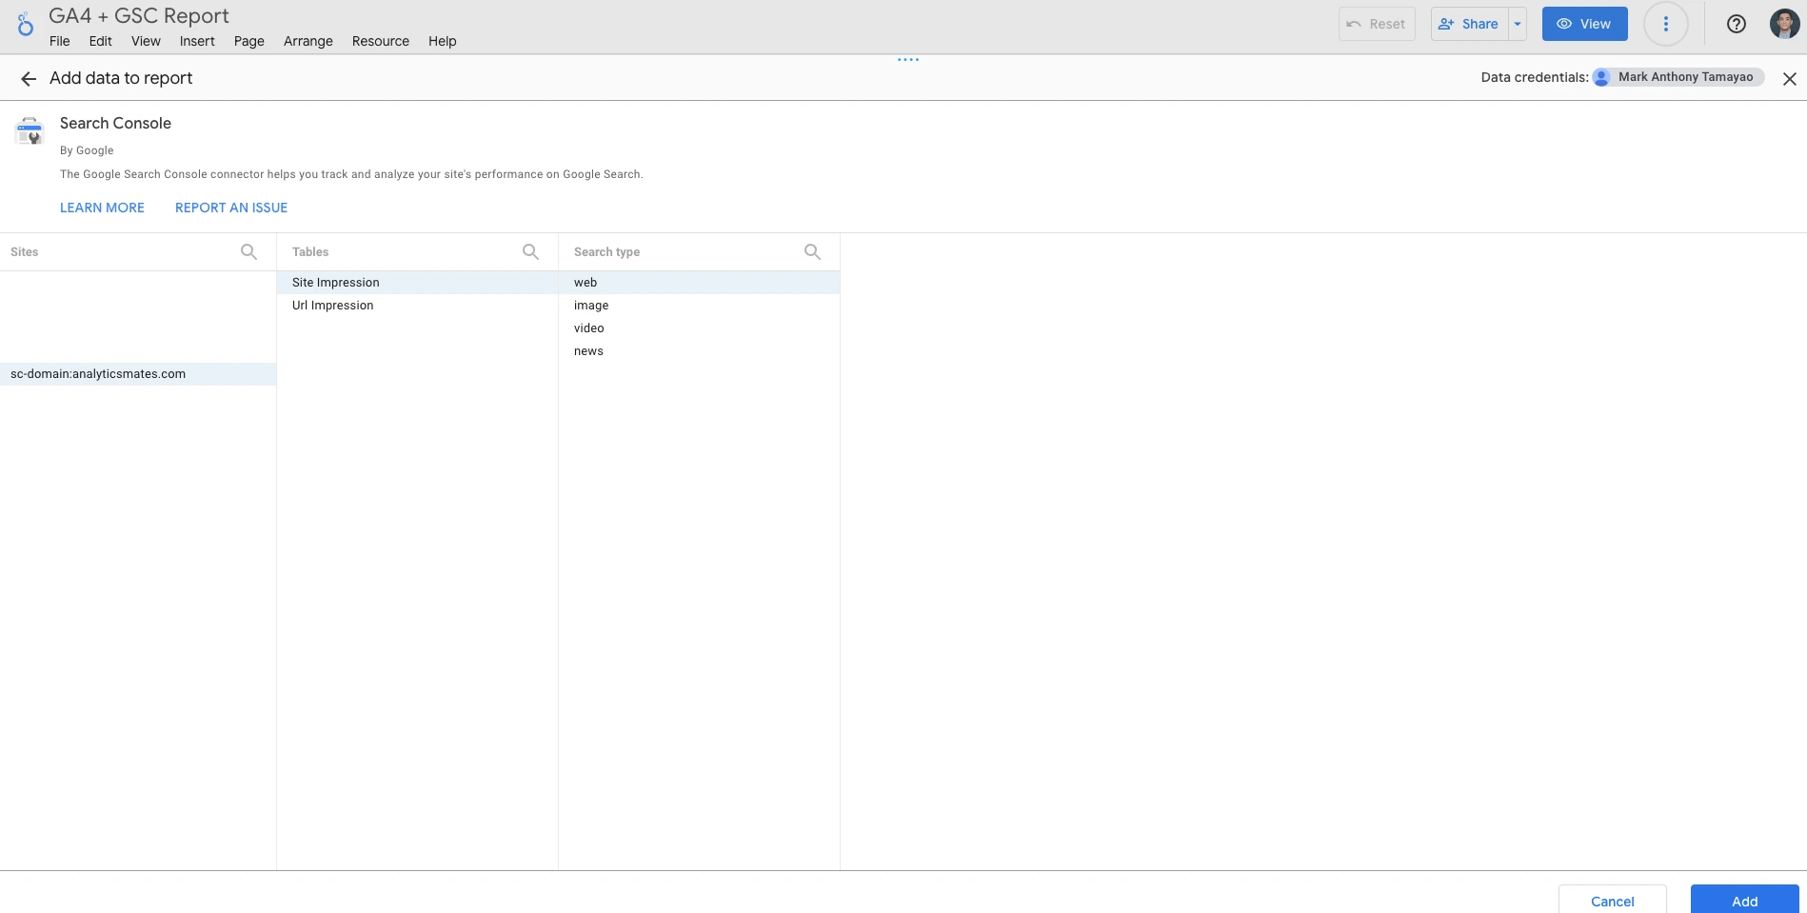Select site sc-domain:analyticsmates.com

[138, 374]
